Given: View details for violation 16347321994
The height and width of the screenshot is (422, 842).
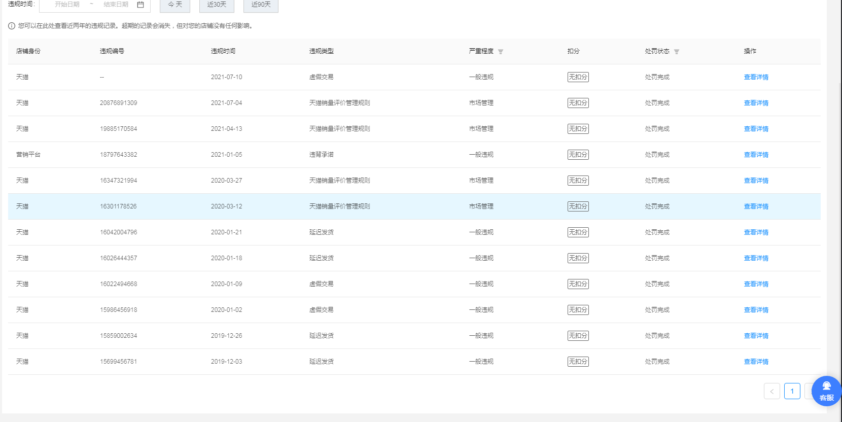Looking at the screenshot, I should [756, 181].
